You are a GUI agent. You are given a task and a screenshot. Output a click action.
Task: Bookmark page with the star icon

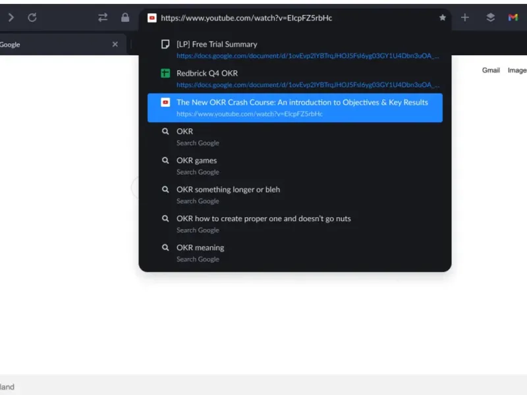[x=443, y=18]
